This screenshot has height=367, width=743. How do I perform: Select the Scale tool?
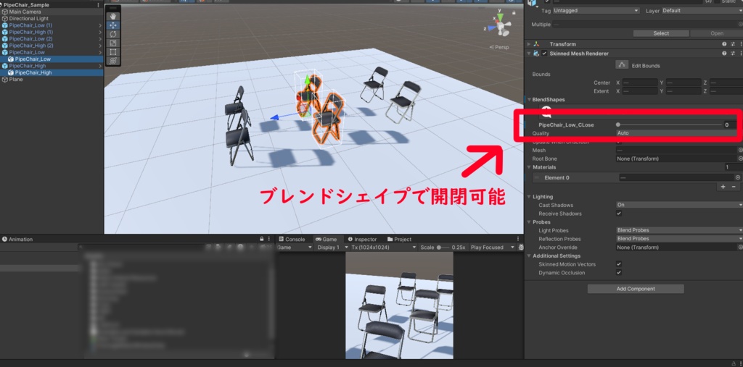tap(113, 43)
